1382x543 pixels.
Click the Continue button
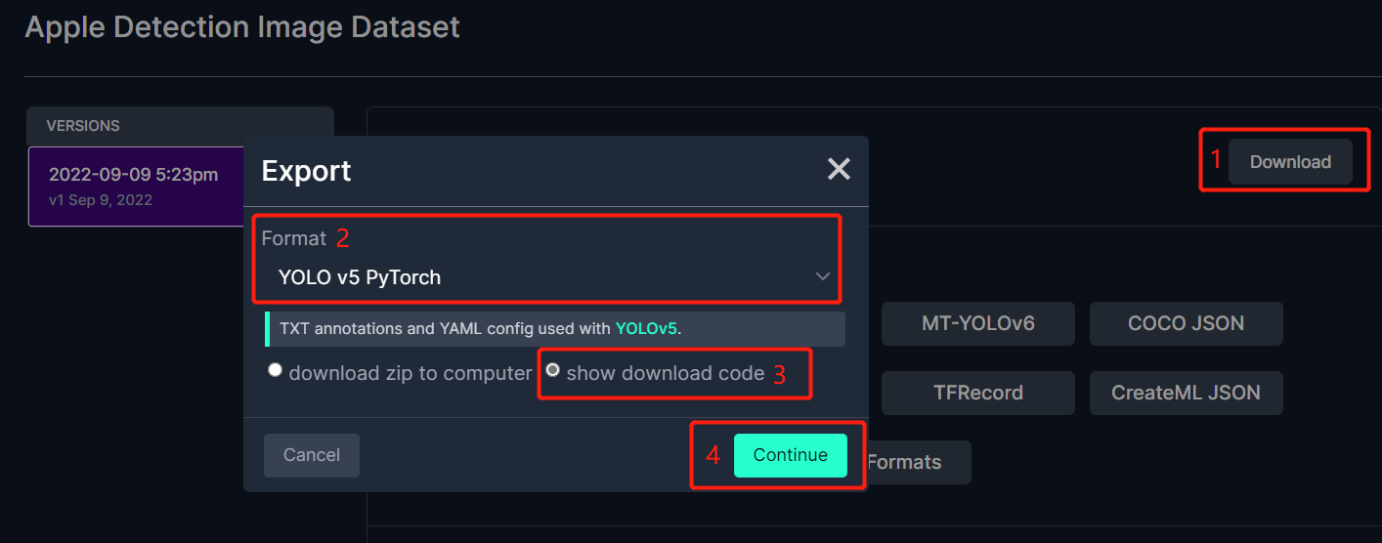(x=791, y=455)
